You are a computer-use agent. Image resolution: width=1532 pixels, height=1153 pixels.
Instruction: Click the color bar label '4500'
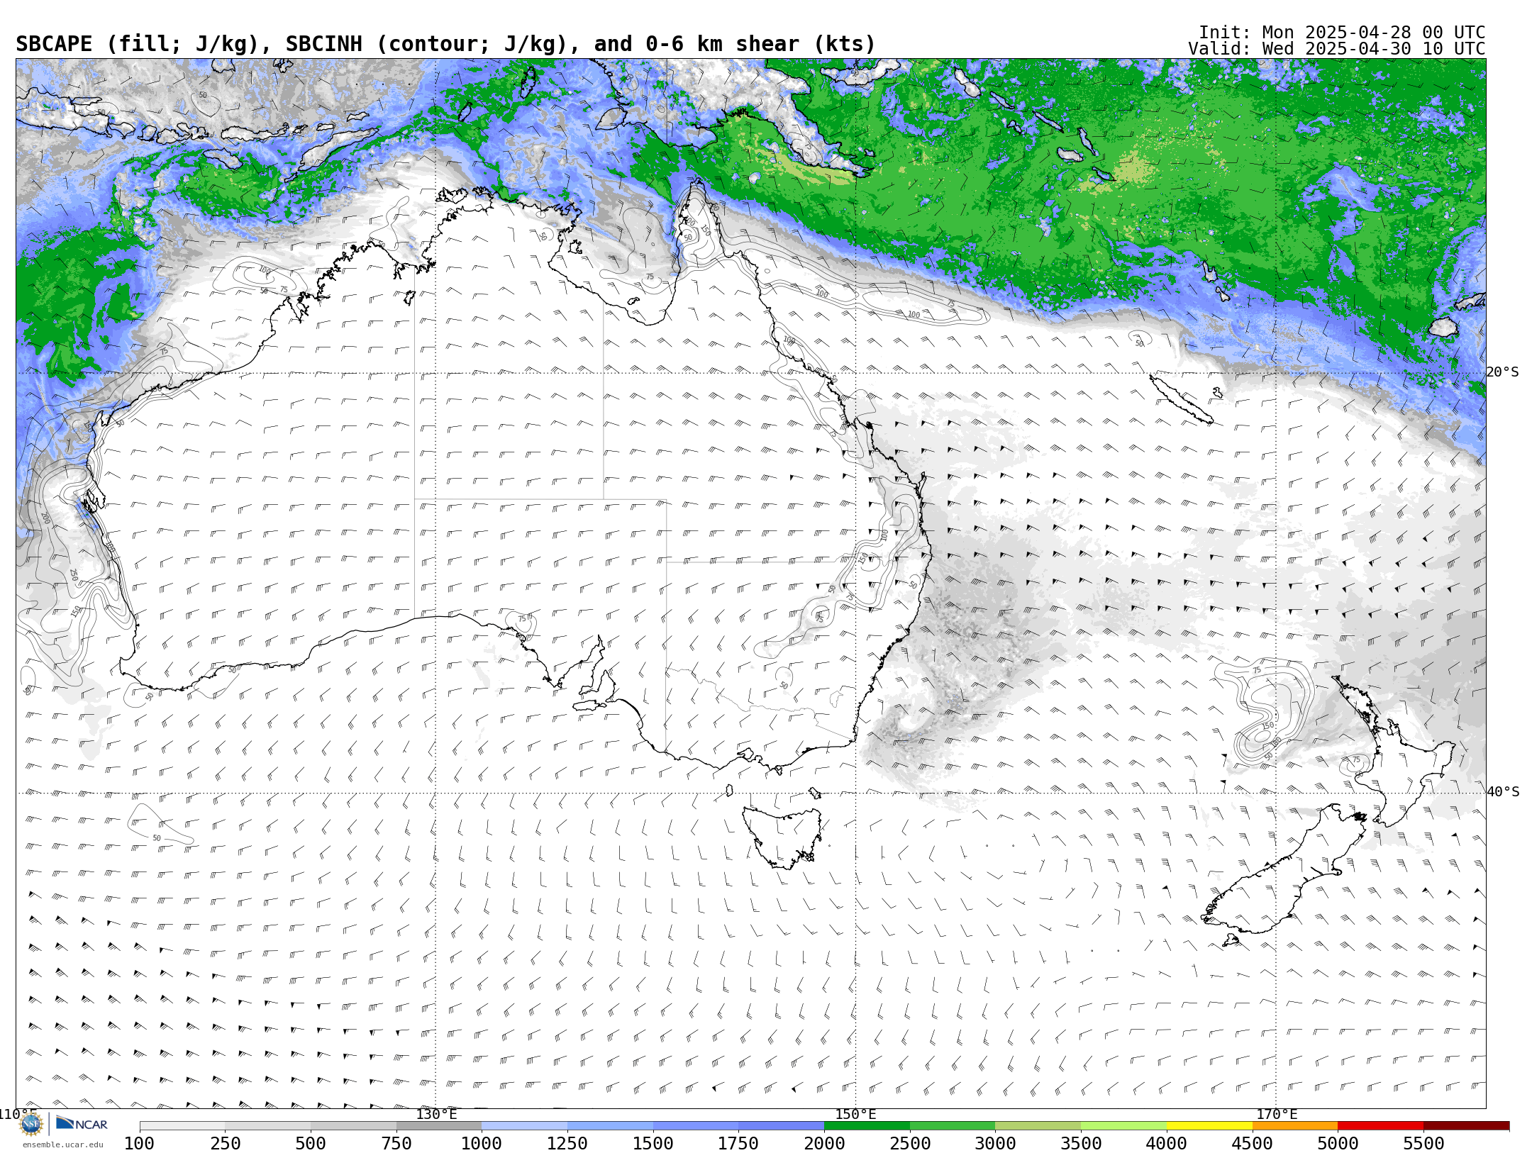(1253, 1144)
